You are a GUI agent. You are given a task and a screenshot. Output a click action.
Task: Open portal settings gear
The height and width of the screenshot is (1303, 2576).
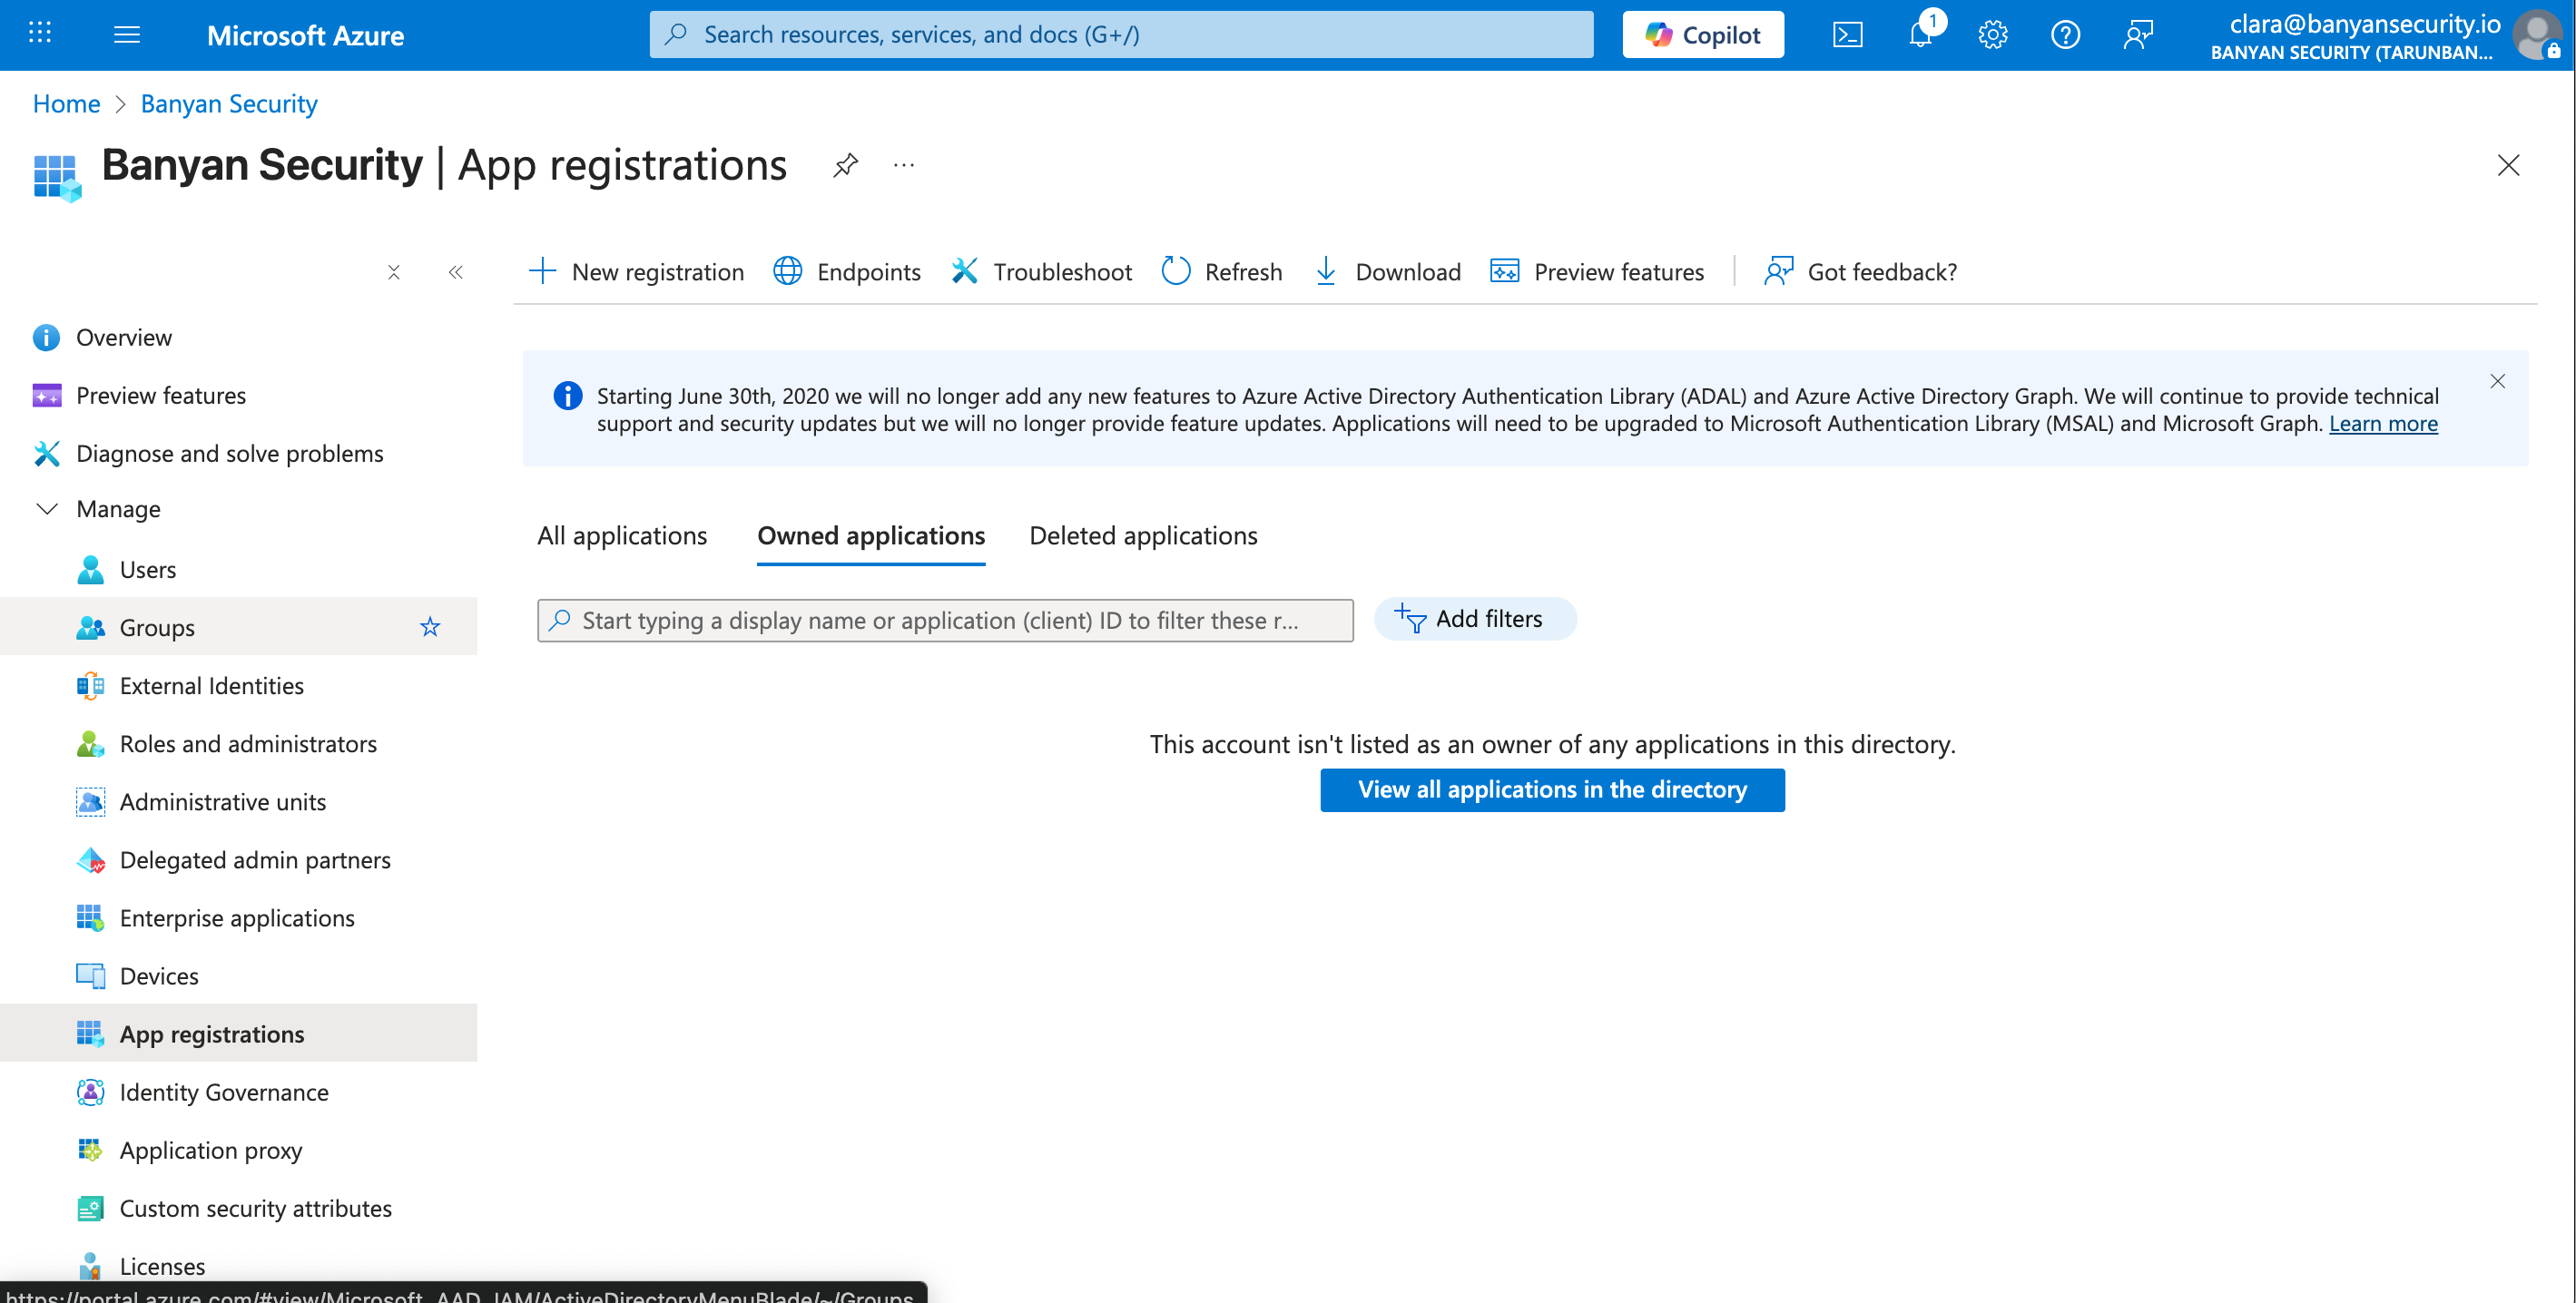point(1992,35)
